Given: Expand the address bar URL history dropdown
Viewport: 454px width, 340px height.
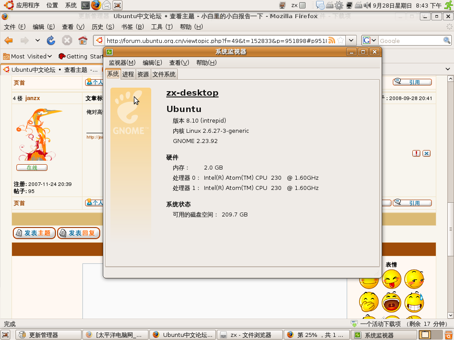Looking at the screenshot, I should click(351, 40).
